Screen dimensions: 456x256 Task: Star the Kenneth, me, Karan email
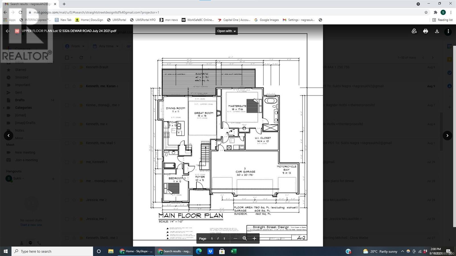74,86
